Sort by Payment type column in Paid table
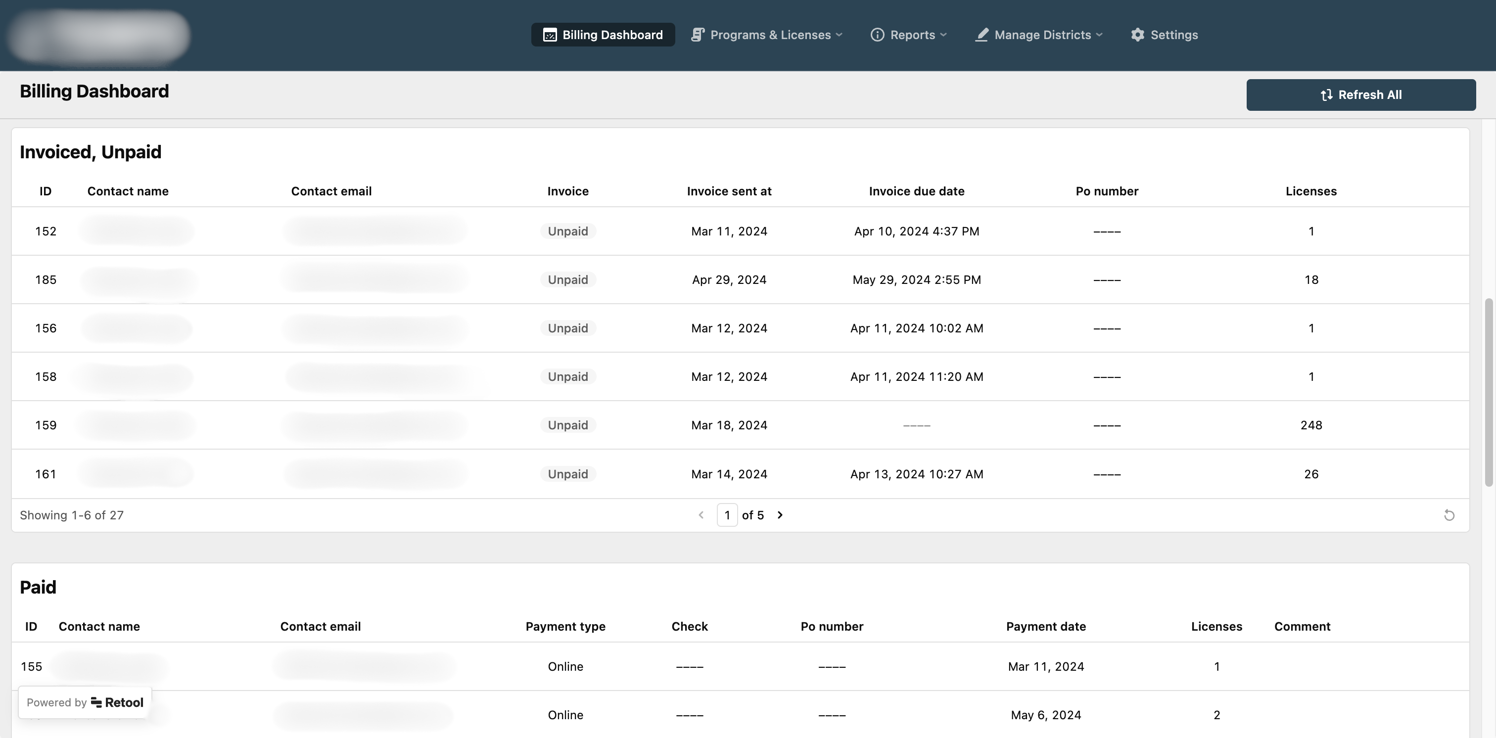The width and height of the screenshot is (1496, 738). [x=565, y=627]
